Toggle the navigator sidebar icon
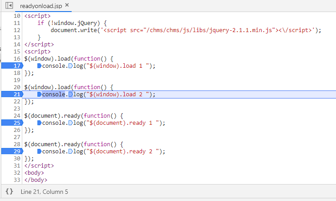Viewport: 336px width, 201px height. click(9, 5)
